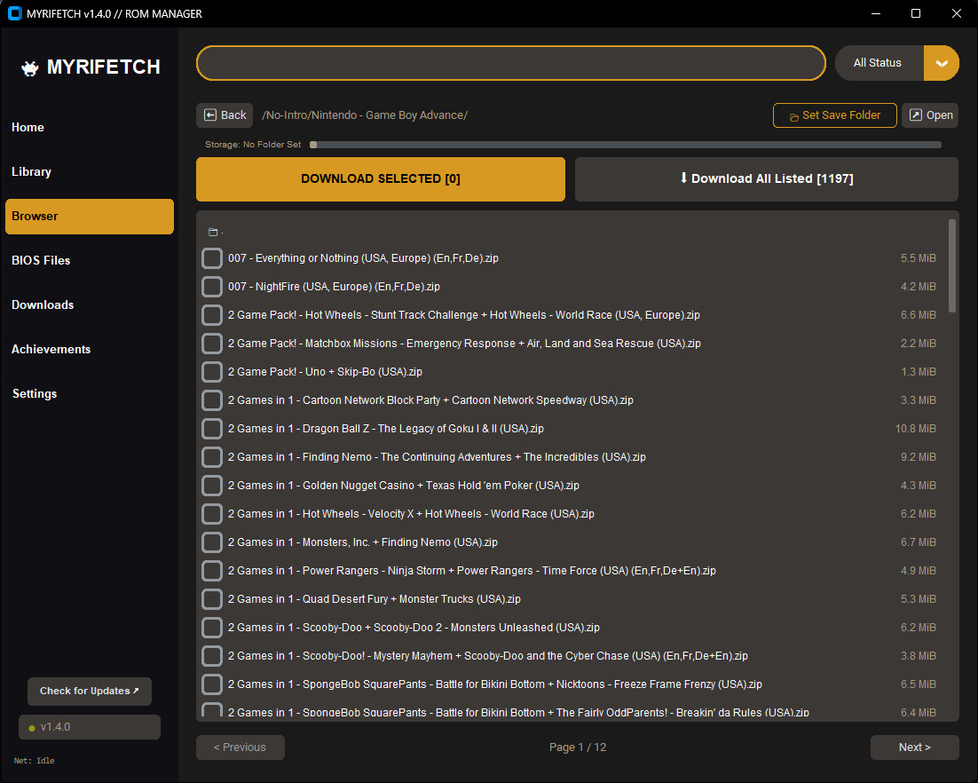Click the 5.5 MiB size value

919,258
